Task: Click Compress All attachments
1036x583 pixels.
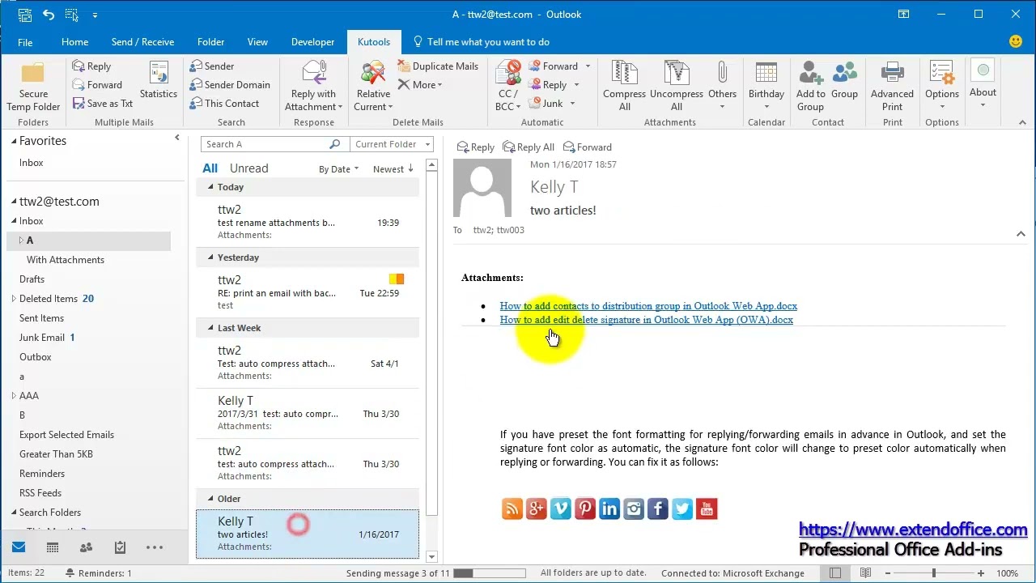Action: [x=624, y=86]
